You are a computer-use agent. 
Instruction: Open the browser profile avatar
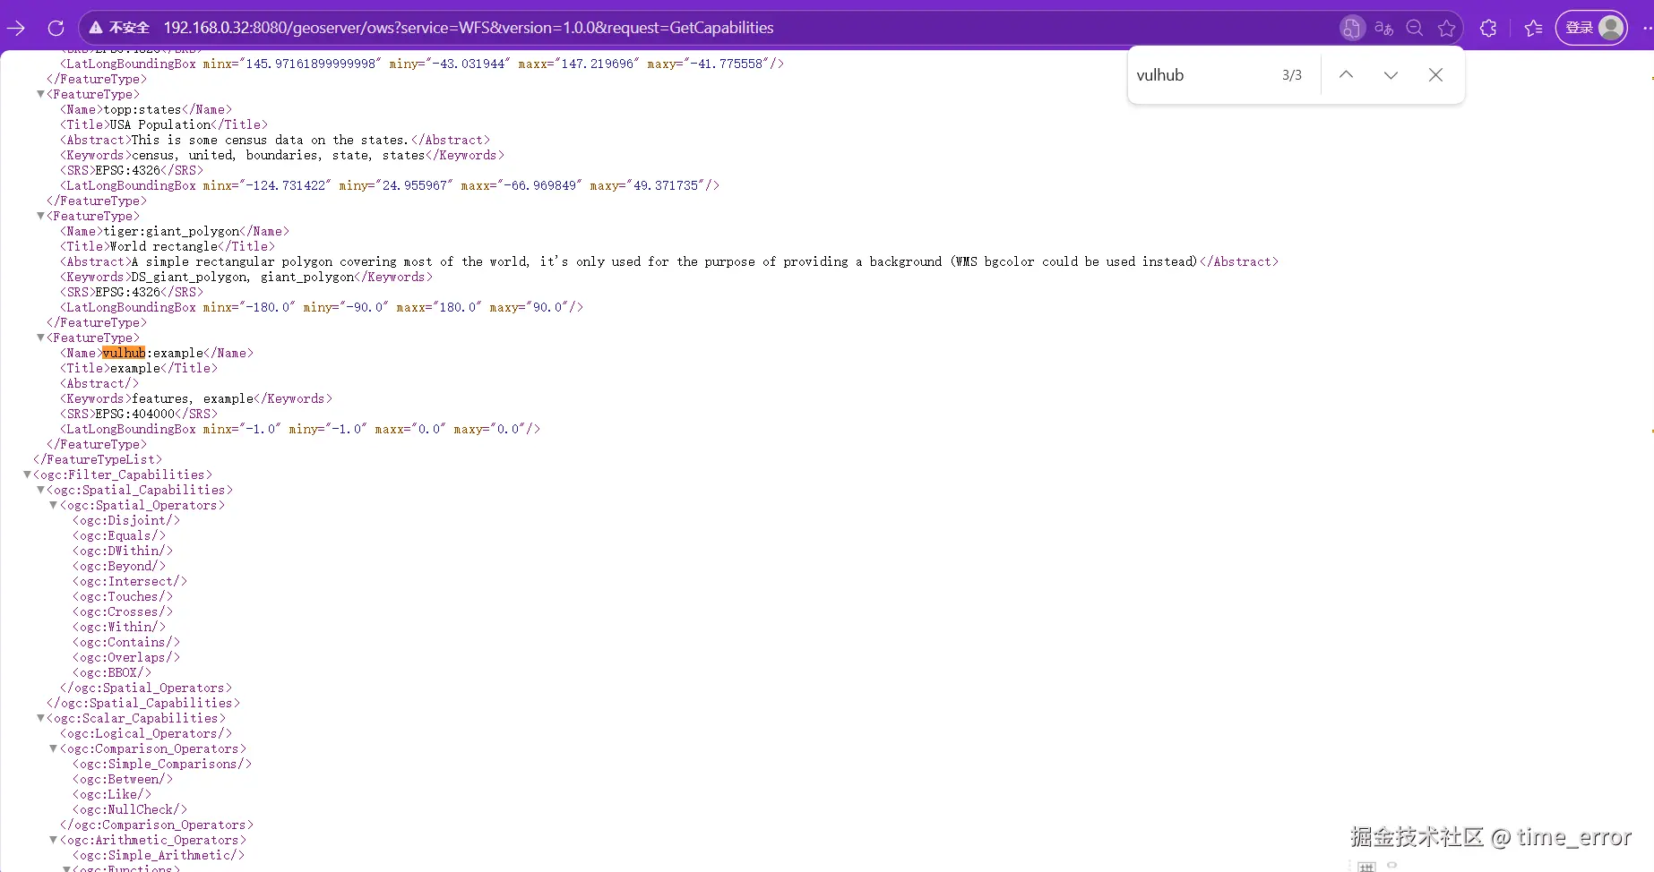coord(1610,28)
